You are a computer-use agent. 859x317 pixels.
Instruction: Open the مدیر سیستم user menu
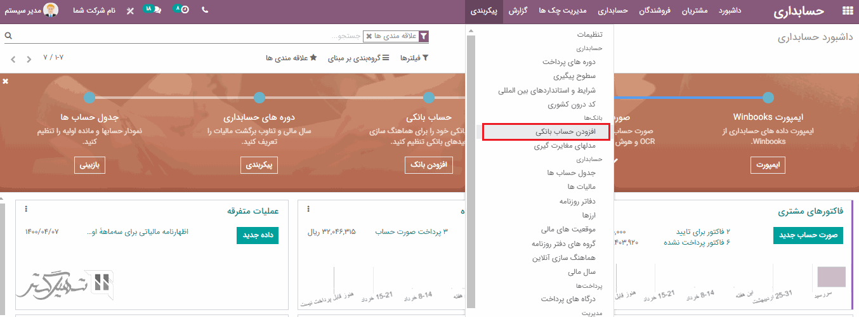point(32,11)
